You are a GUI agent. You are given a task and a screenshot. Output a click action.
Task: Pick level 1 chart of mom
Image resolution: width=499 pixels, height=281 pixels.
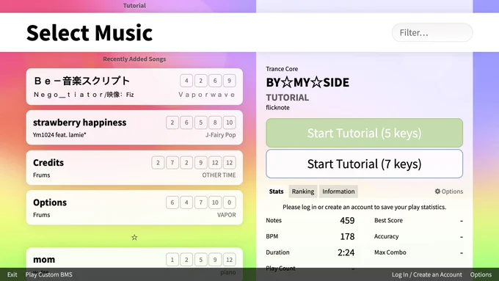click(172, 260)
